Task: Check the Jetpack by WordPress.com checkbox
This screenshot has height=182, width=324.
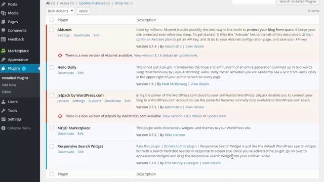Action: tap(52, 96)
